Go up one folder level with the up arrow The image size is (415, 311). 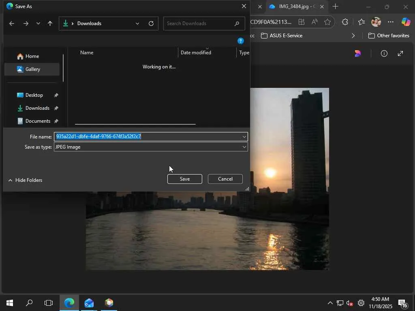click(50, 23)
